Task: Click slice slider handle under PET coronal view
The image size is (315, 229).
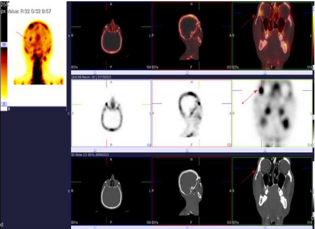Action: (265, 150)
